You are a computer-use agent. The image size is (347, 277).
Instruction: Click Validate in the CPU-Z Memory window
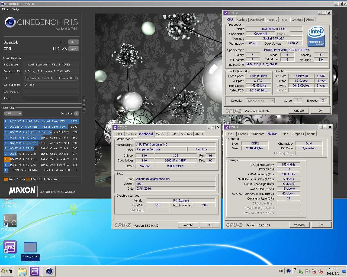(299, 225)
